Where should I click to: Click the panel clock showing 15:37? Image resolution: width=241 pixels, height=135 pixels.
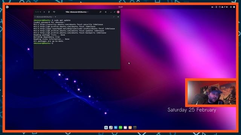pyautogui.click(x=120, y=7)
